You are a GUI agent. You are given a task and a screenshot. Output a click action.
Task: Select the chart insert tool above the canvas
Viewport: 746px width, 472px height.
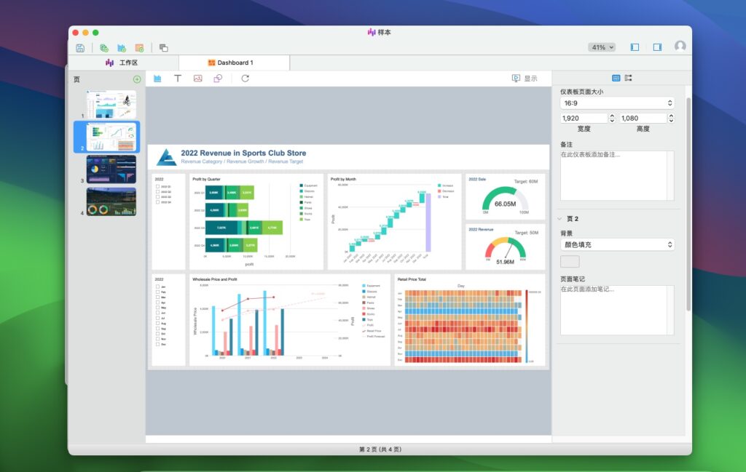157,78
